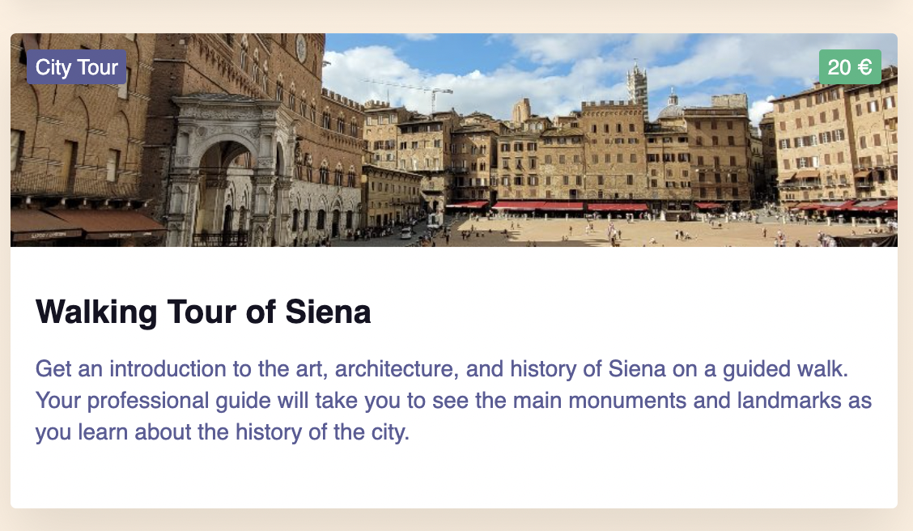
Task: Click the phrase monuments and landmarks
Action: pos(704,401)
